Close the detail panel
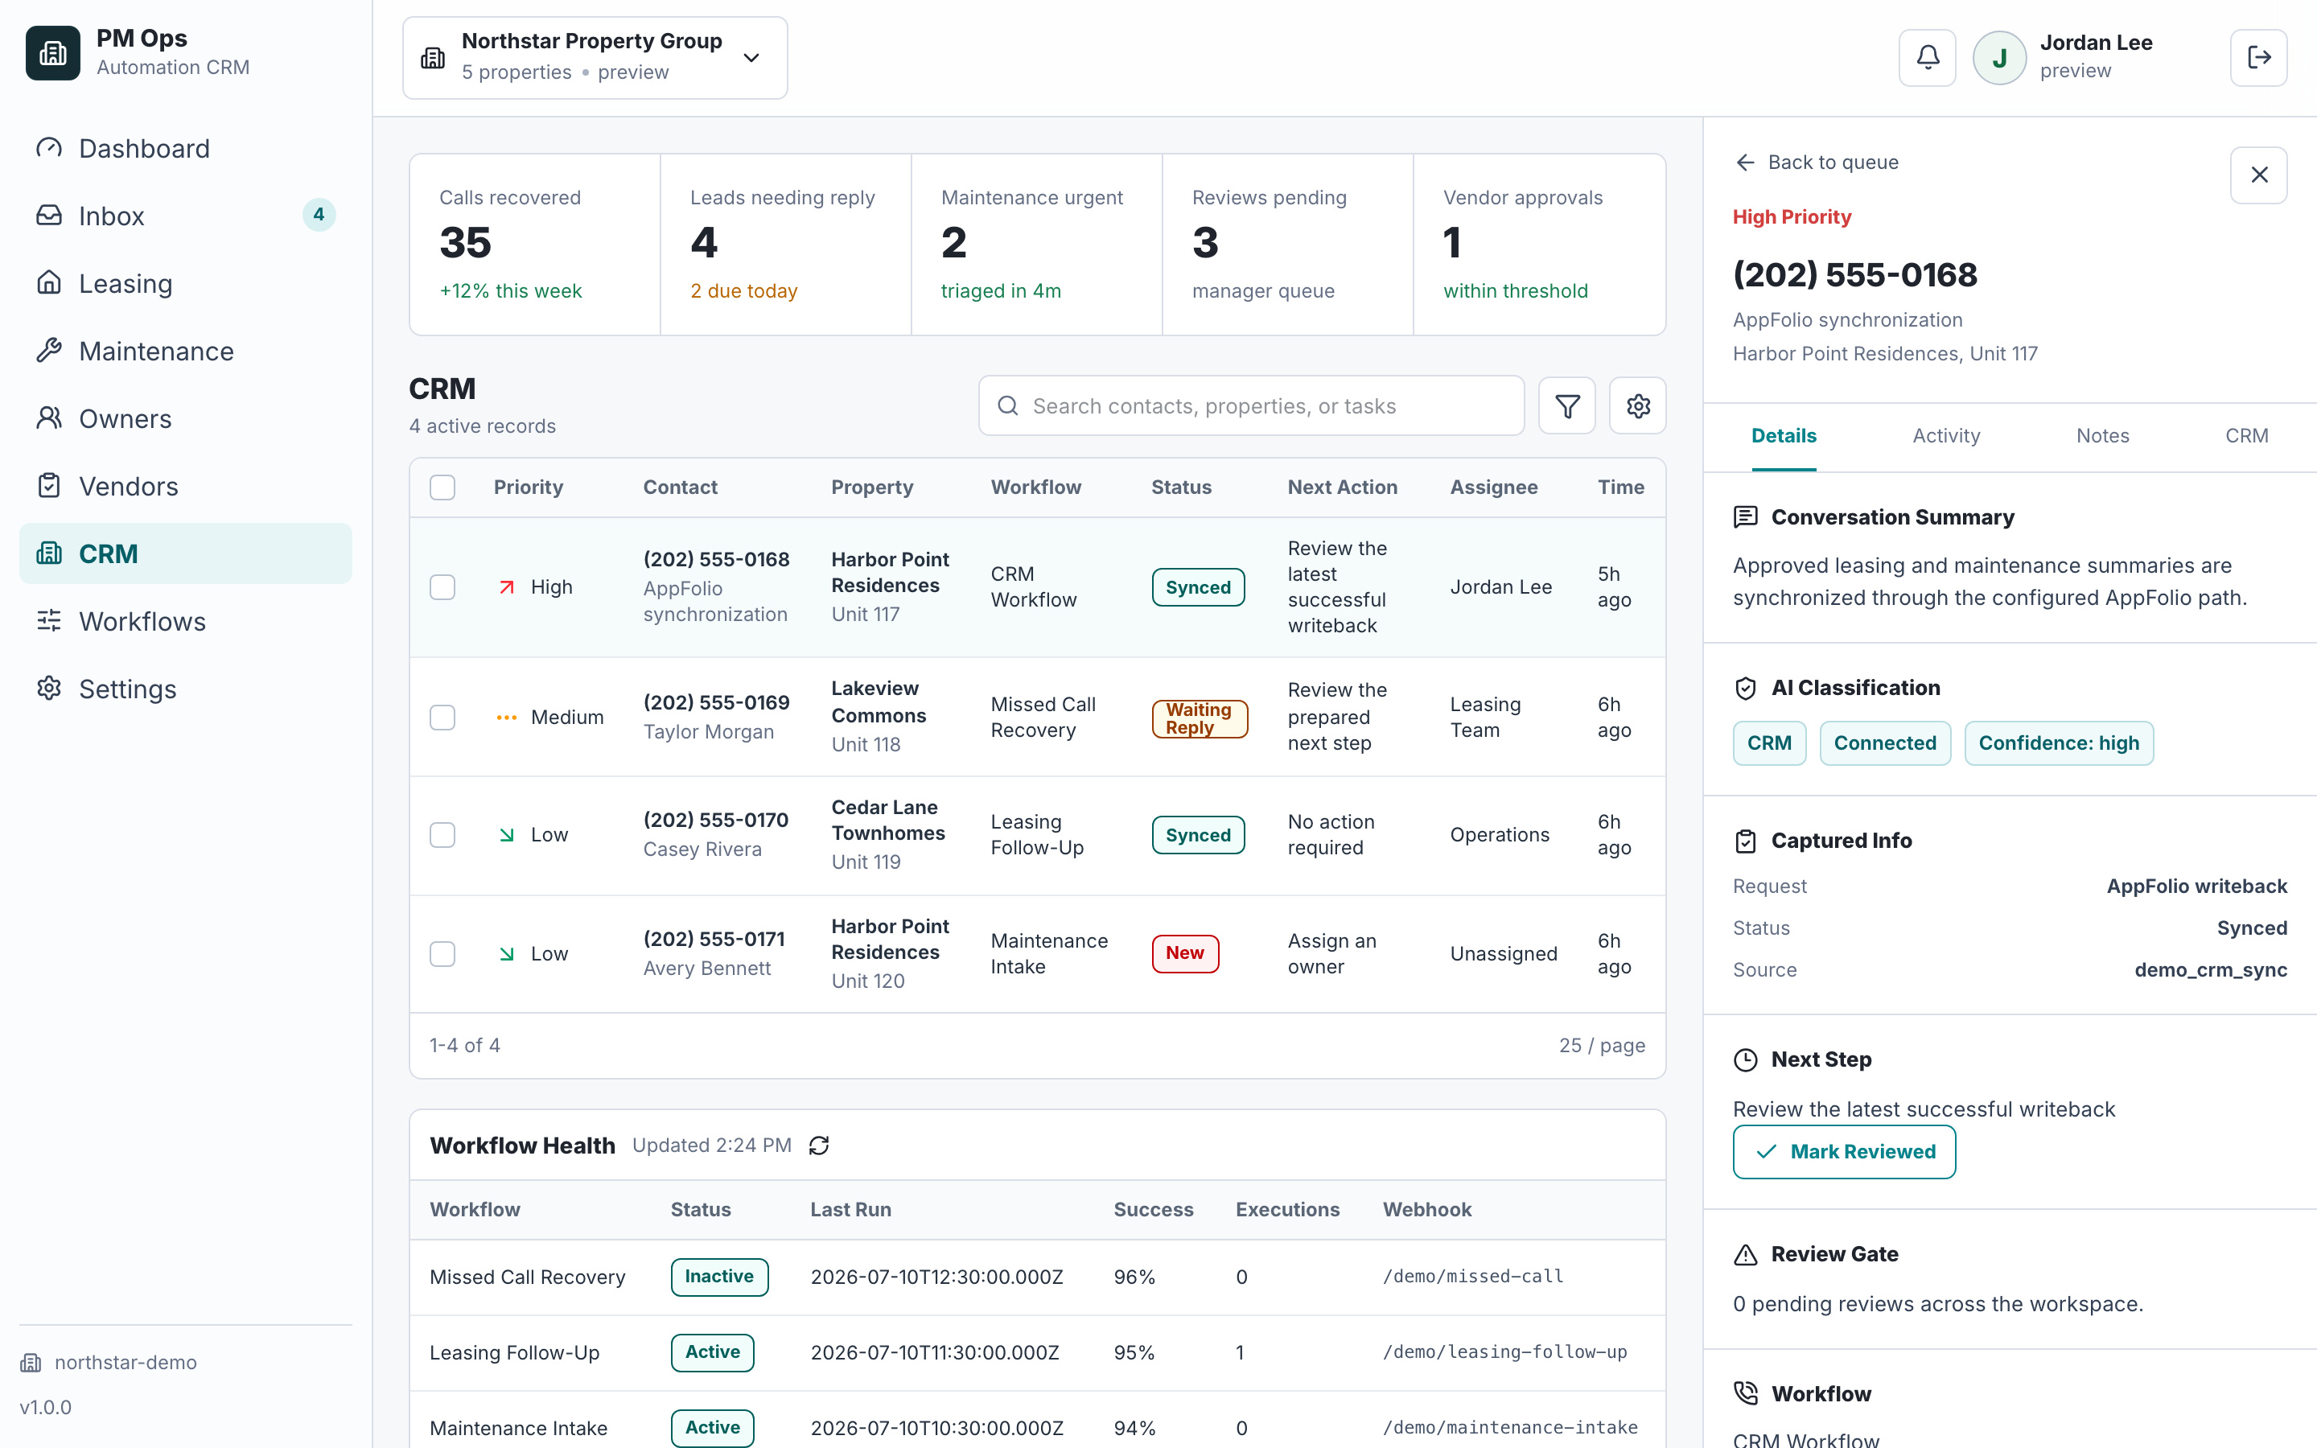 tap(2258, 175)
